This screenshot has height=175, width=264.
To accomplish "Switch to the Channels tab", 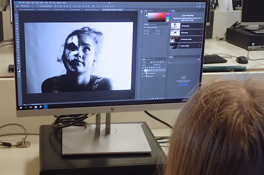I will point(149,59).
